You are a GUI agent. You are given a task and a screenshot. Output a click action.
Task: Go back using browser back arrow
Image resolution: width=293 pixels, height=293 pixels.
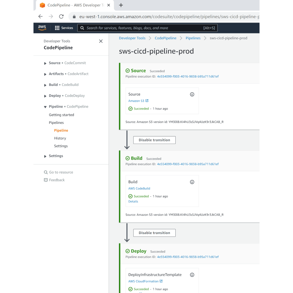click(x=41, y=17)
